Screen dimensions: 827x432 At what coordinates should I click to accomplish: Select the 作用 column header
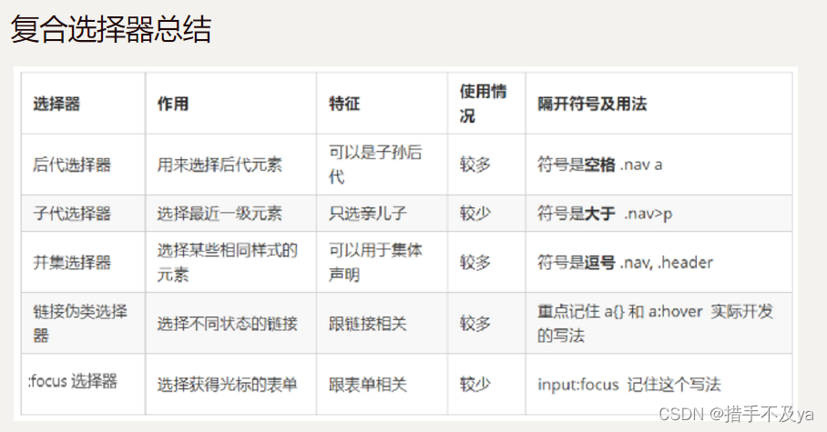231,104
